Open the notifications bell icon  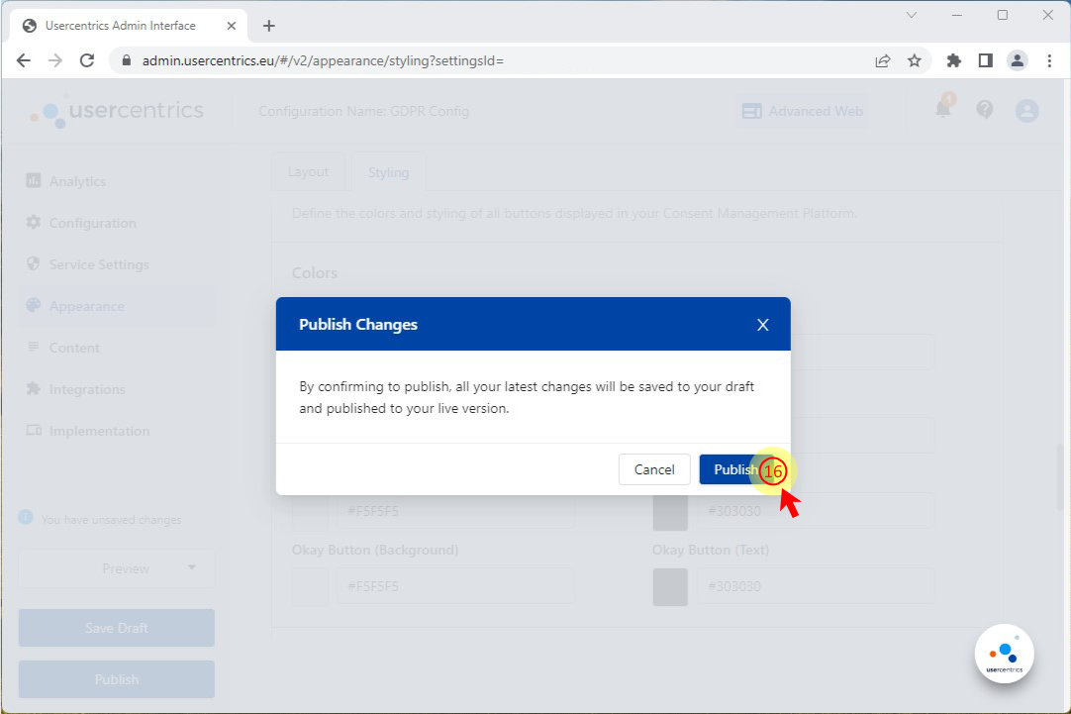pos(943,110)
